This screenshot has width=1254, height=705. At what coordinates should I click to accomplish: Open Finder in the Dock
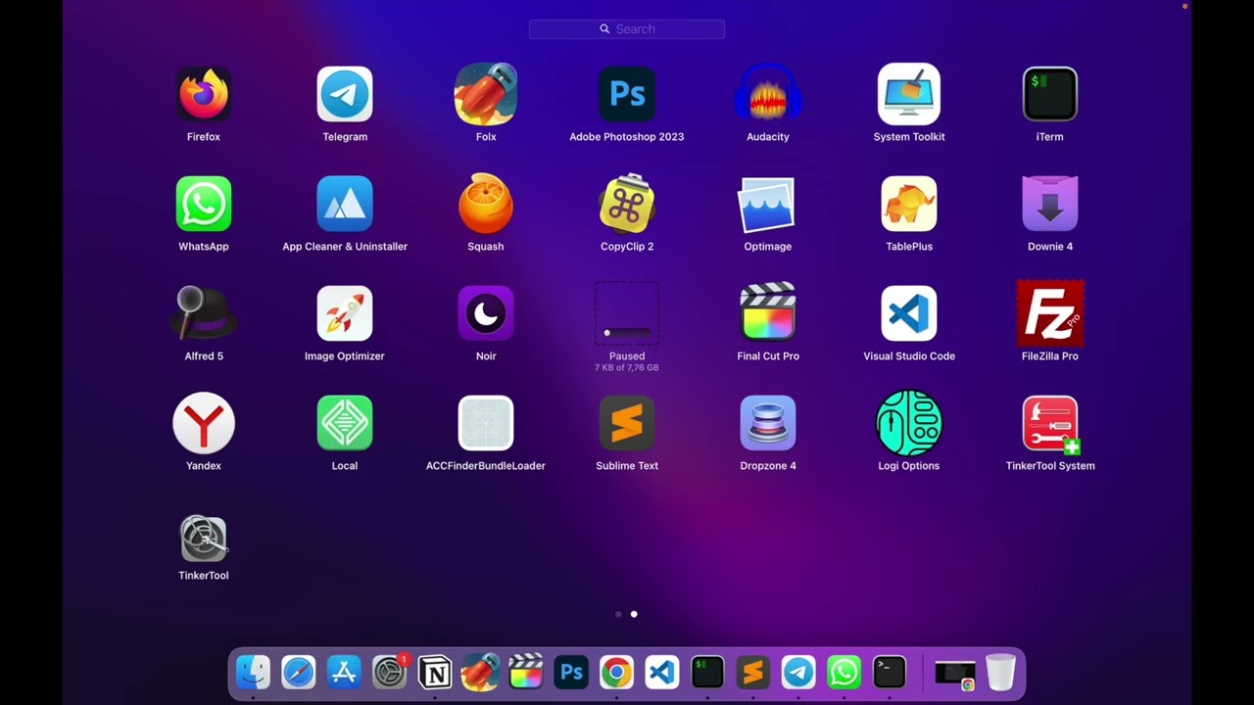tap(253, 673)
